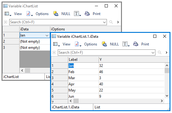This screenshot has height=113, width=172.
Task: Expand search history dropdown in iChartList window
Action: coord(104,22)
